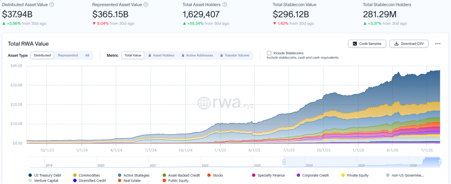Image resolution: width=451 pixels, height=184 pixels.
Task: Enable the Include Stablecoins checkbox
Action: tap(269, 53)
